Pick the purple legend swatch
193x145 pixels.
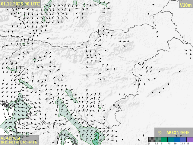(x=189, y=139)
